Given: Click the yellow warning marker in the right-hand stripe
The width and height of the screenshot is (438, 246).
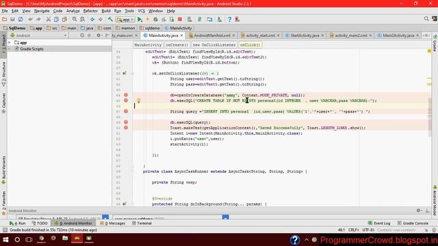Looking at the screenshot, I should (x=429, y=51).
